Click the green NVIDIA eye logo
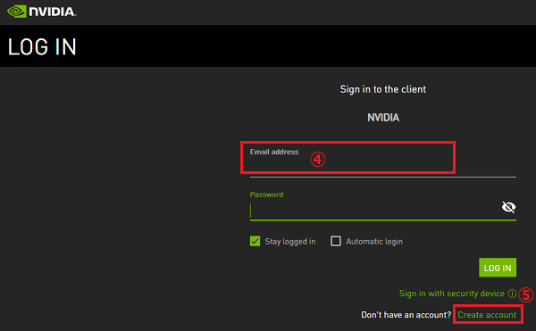Screen dimensions: 536x331 coord(17,12)
